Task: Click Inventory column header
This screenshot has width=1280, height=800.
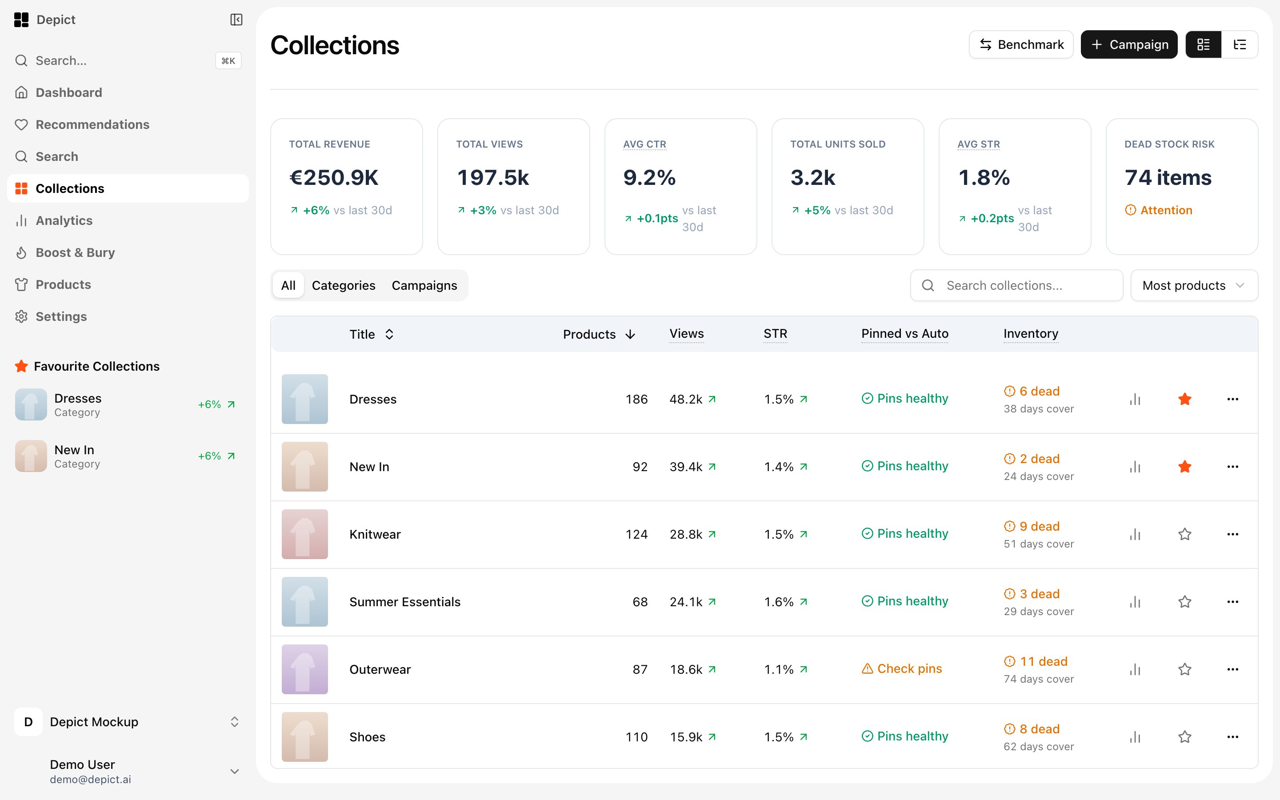Action: tap(1031, 334)
